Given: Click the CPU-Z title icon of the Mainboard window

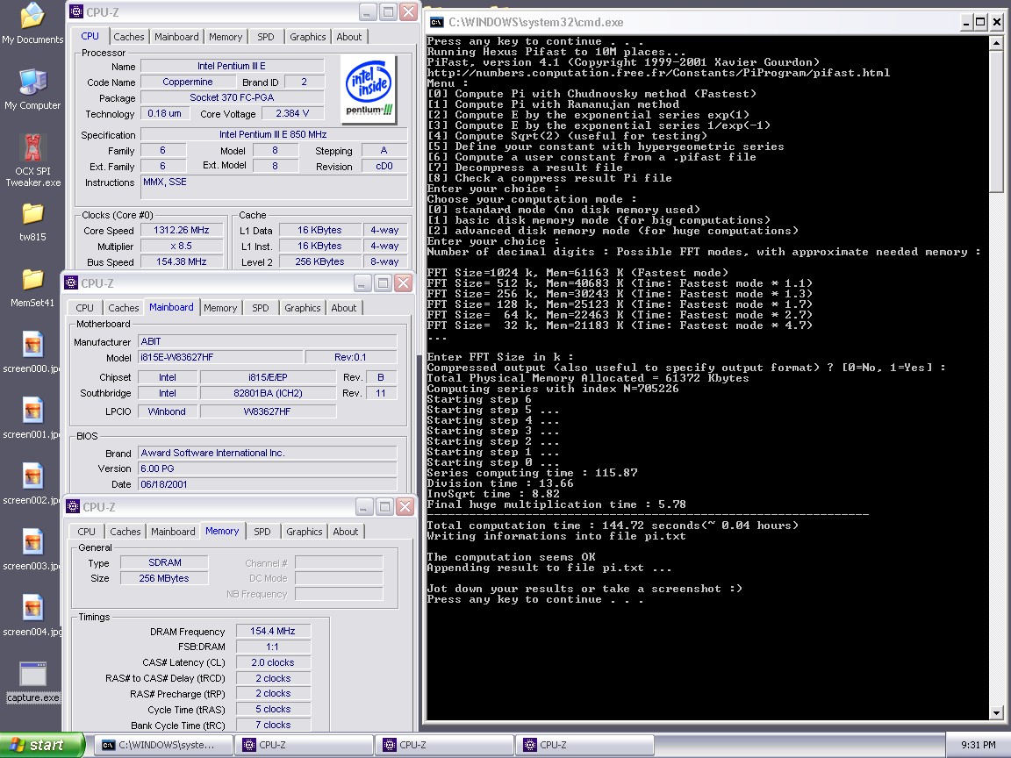Looking at the screenshot, I should click(x=71, y=283).
